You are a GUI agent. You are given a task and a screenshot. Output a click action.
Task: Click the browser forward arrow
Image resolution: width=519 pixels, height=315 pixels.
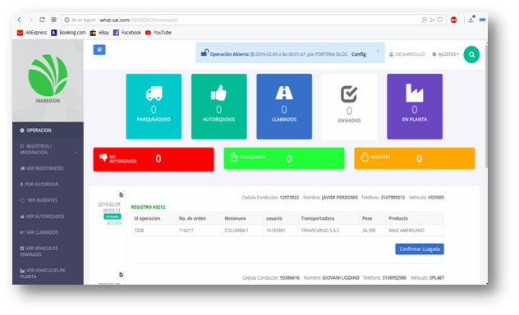[x=30, y=20]
